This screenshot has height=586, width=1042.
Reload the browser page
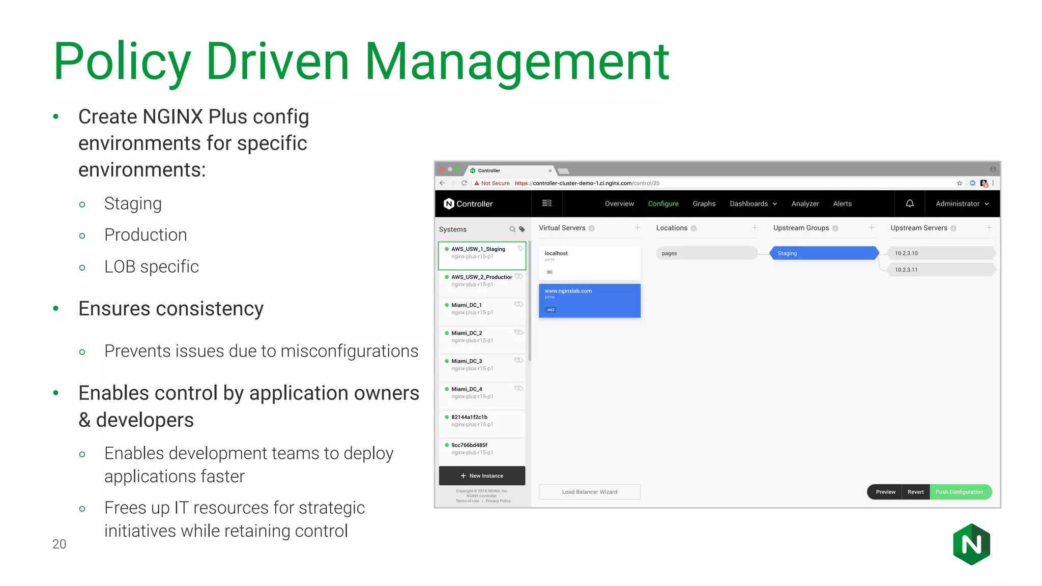click(x=464, y=183)
